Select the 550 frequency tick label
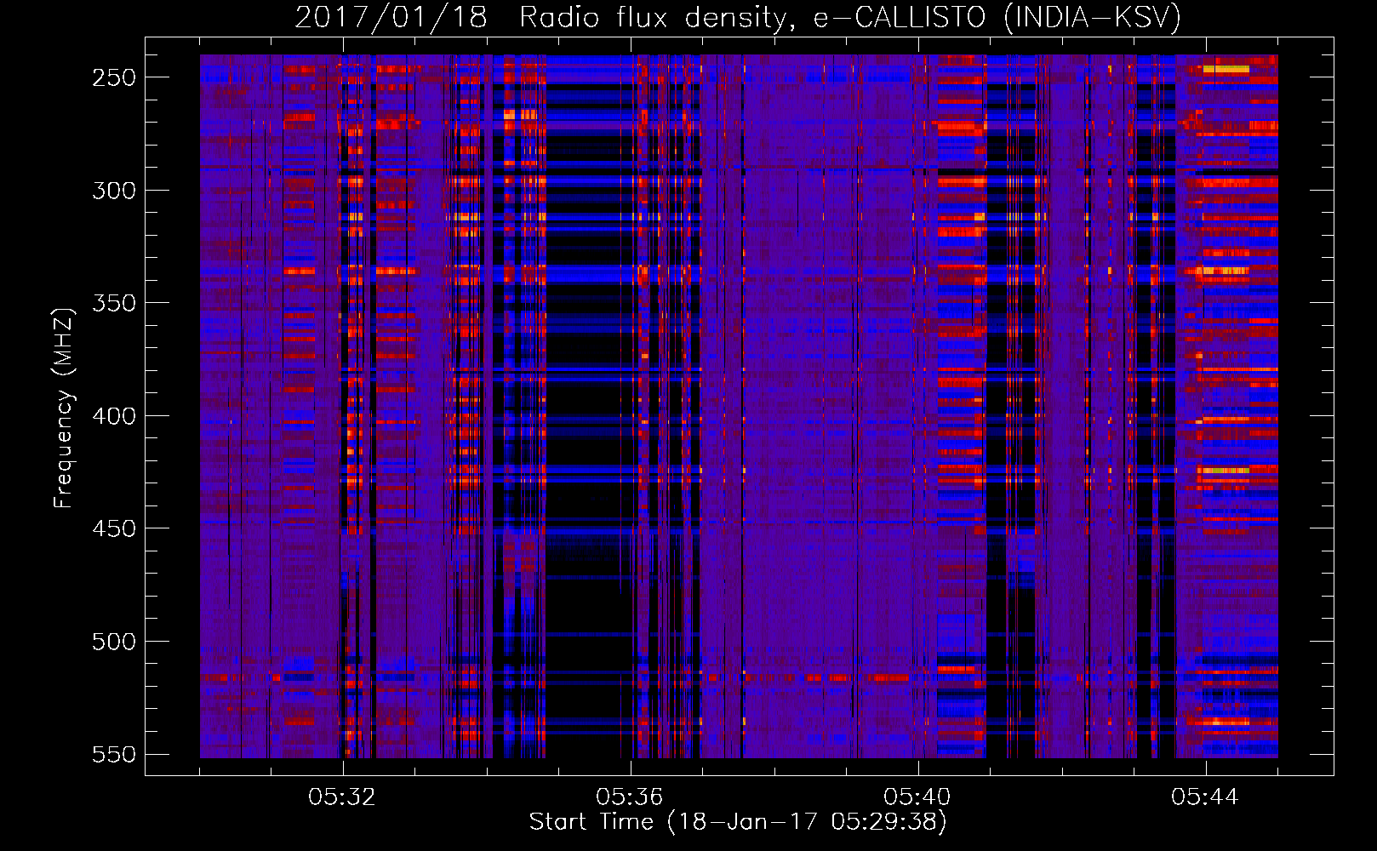 114,754
